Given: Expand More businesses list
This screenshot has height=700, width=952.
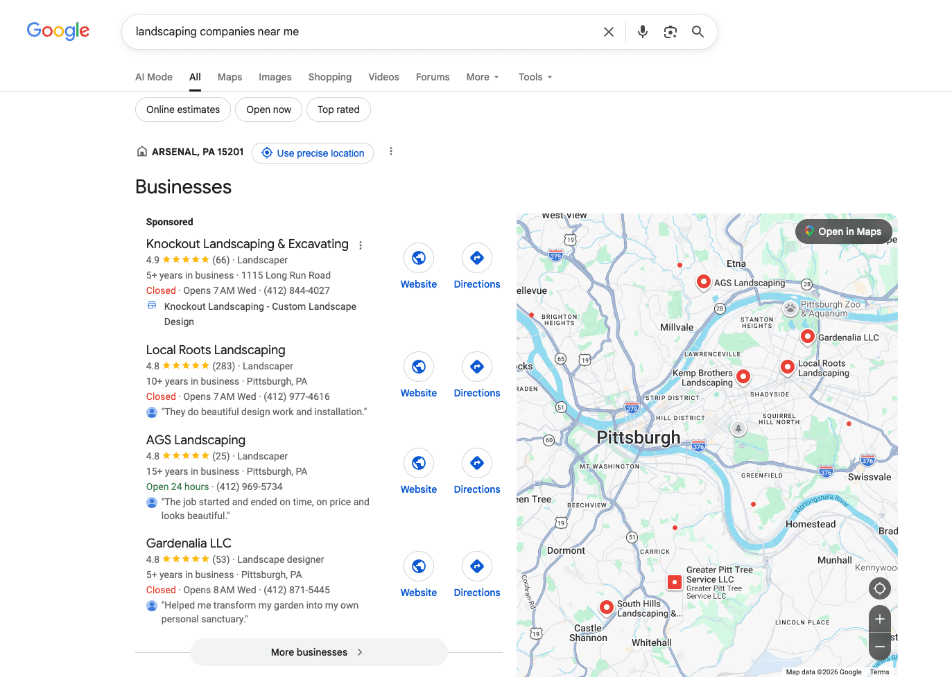Looking at the screenshot, I should click(318, 652).
